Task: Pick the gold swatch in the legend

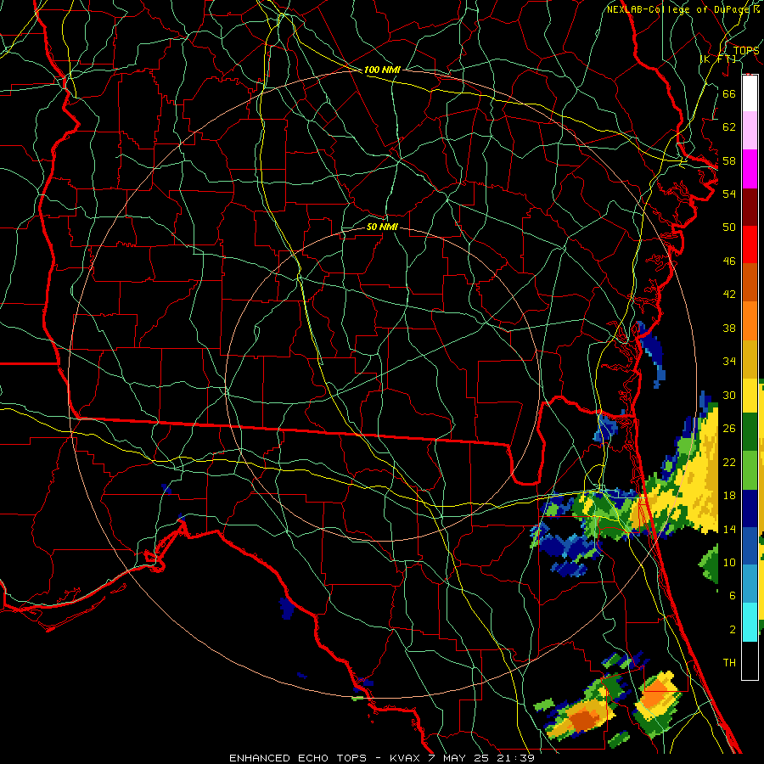Action: point(750,359)
